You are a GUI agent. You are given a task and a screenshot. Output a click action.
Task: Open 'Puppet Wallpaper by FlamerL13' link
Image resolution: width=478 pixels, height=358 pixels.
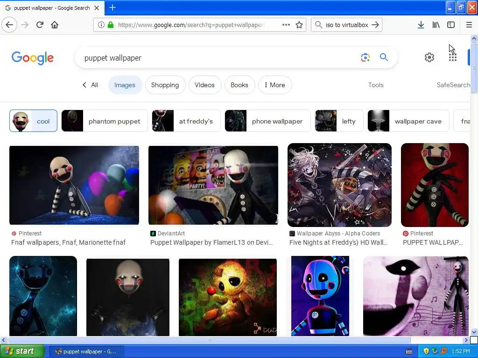tap(211, 242)
